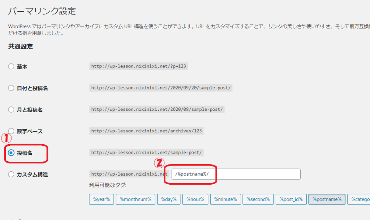Toggle the %postname% tag button
The width and height of the screenshot is (370, 220).
tap(327, 199)
